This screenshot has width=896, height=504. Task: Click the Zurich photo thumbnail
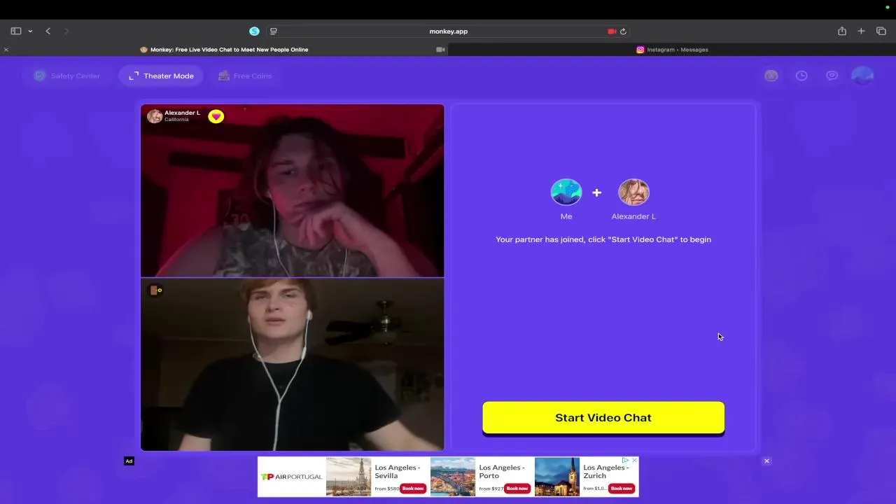(557, 477)
